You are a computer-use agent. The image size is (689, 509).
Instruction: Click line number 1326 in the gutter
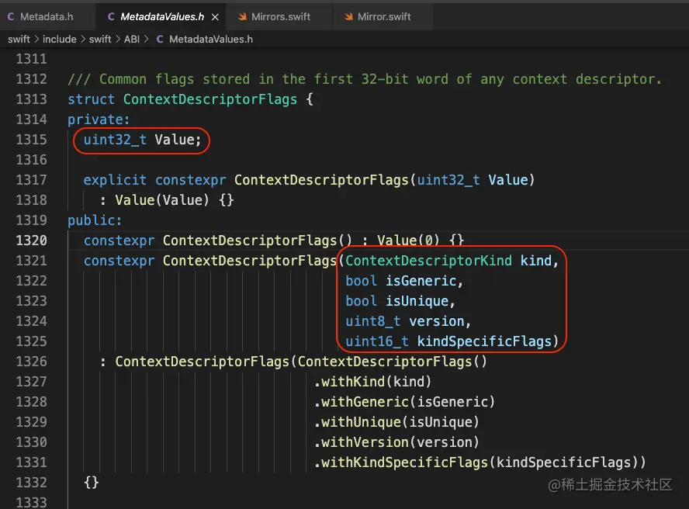[31, 362]
